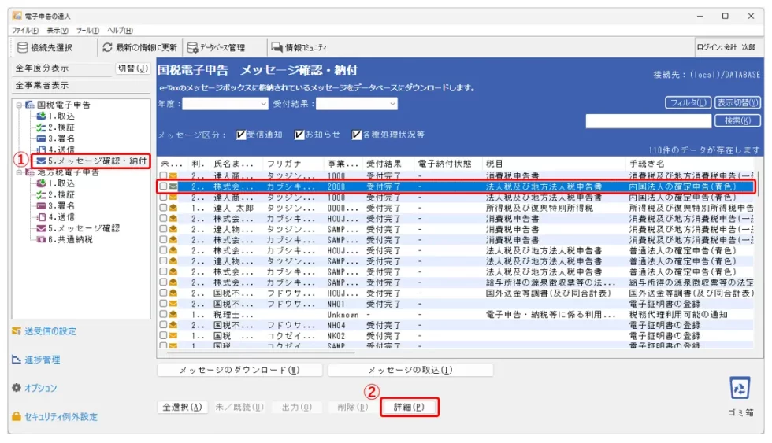The width and height of the screenshot is (772, 443).
Task: Toggle the 各種処理状況等 checkbox
Action: pos(357,135)
